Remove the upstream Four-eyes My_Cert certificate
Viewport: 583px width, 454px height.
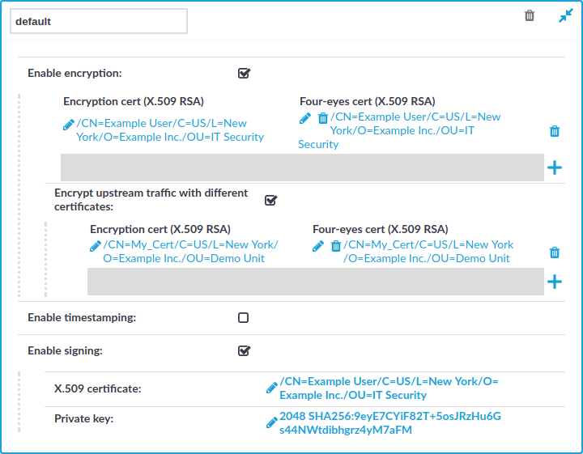[x=336, y=246]
